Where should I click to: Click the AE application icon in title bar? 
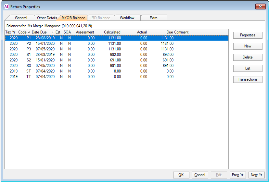click(x=6, y=6)
